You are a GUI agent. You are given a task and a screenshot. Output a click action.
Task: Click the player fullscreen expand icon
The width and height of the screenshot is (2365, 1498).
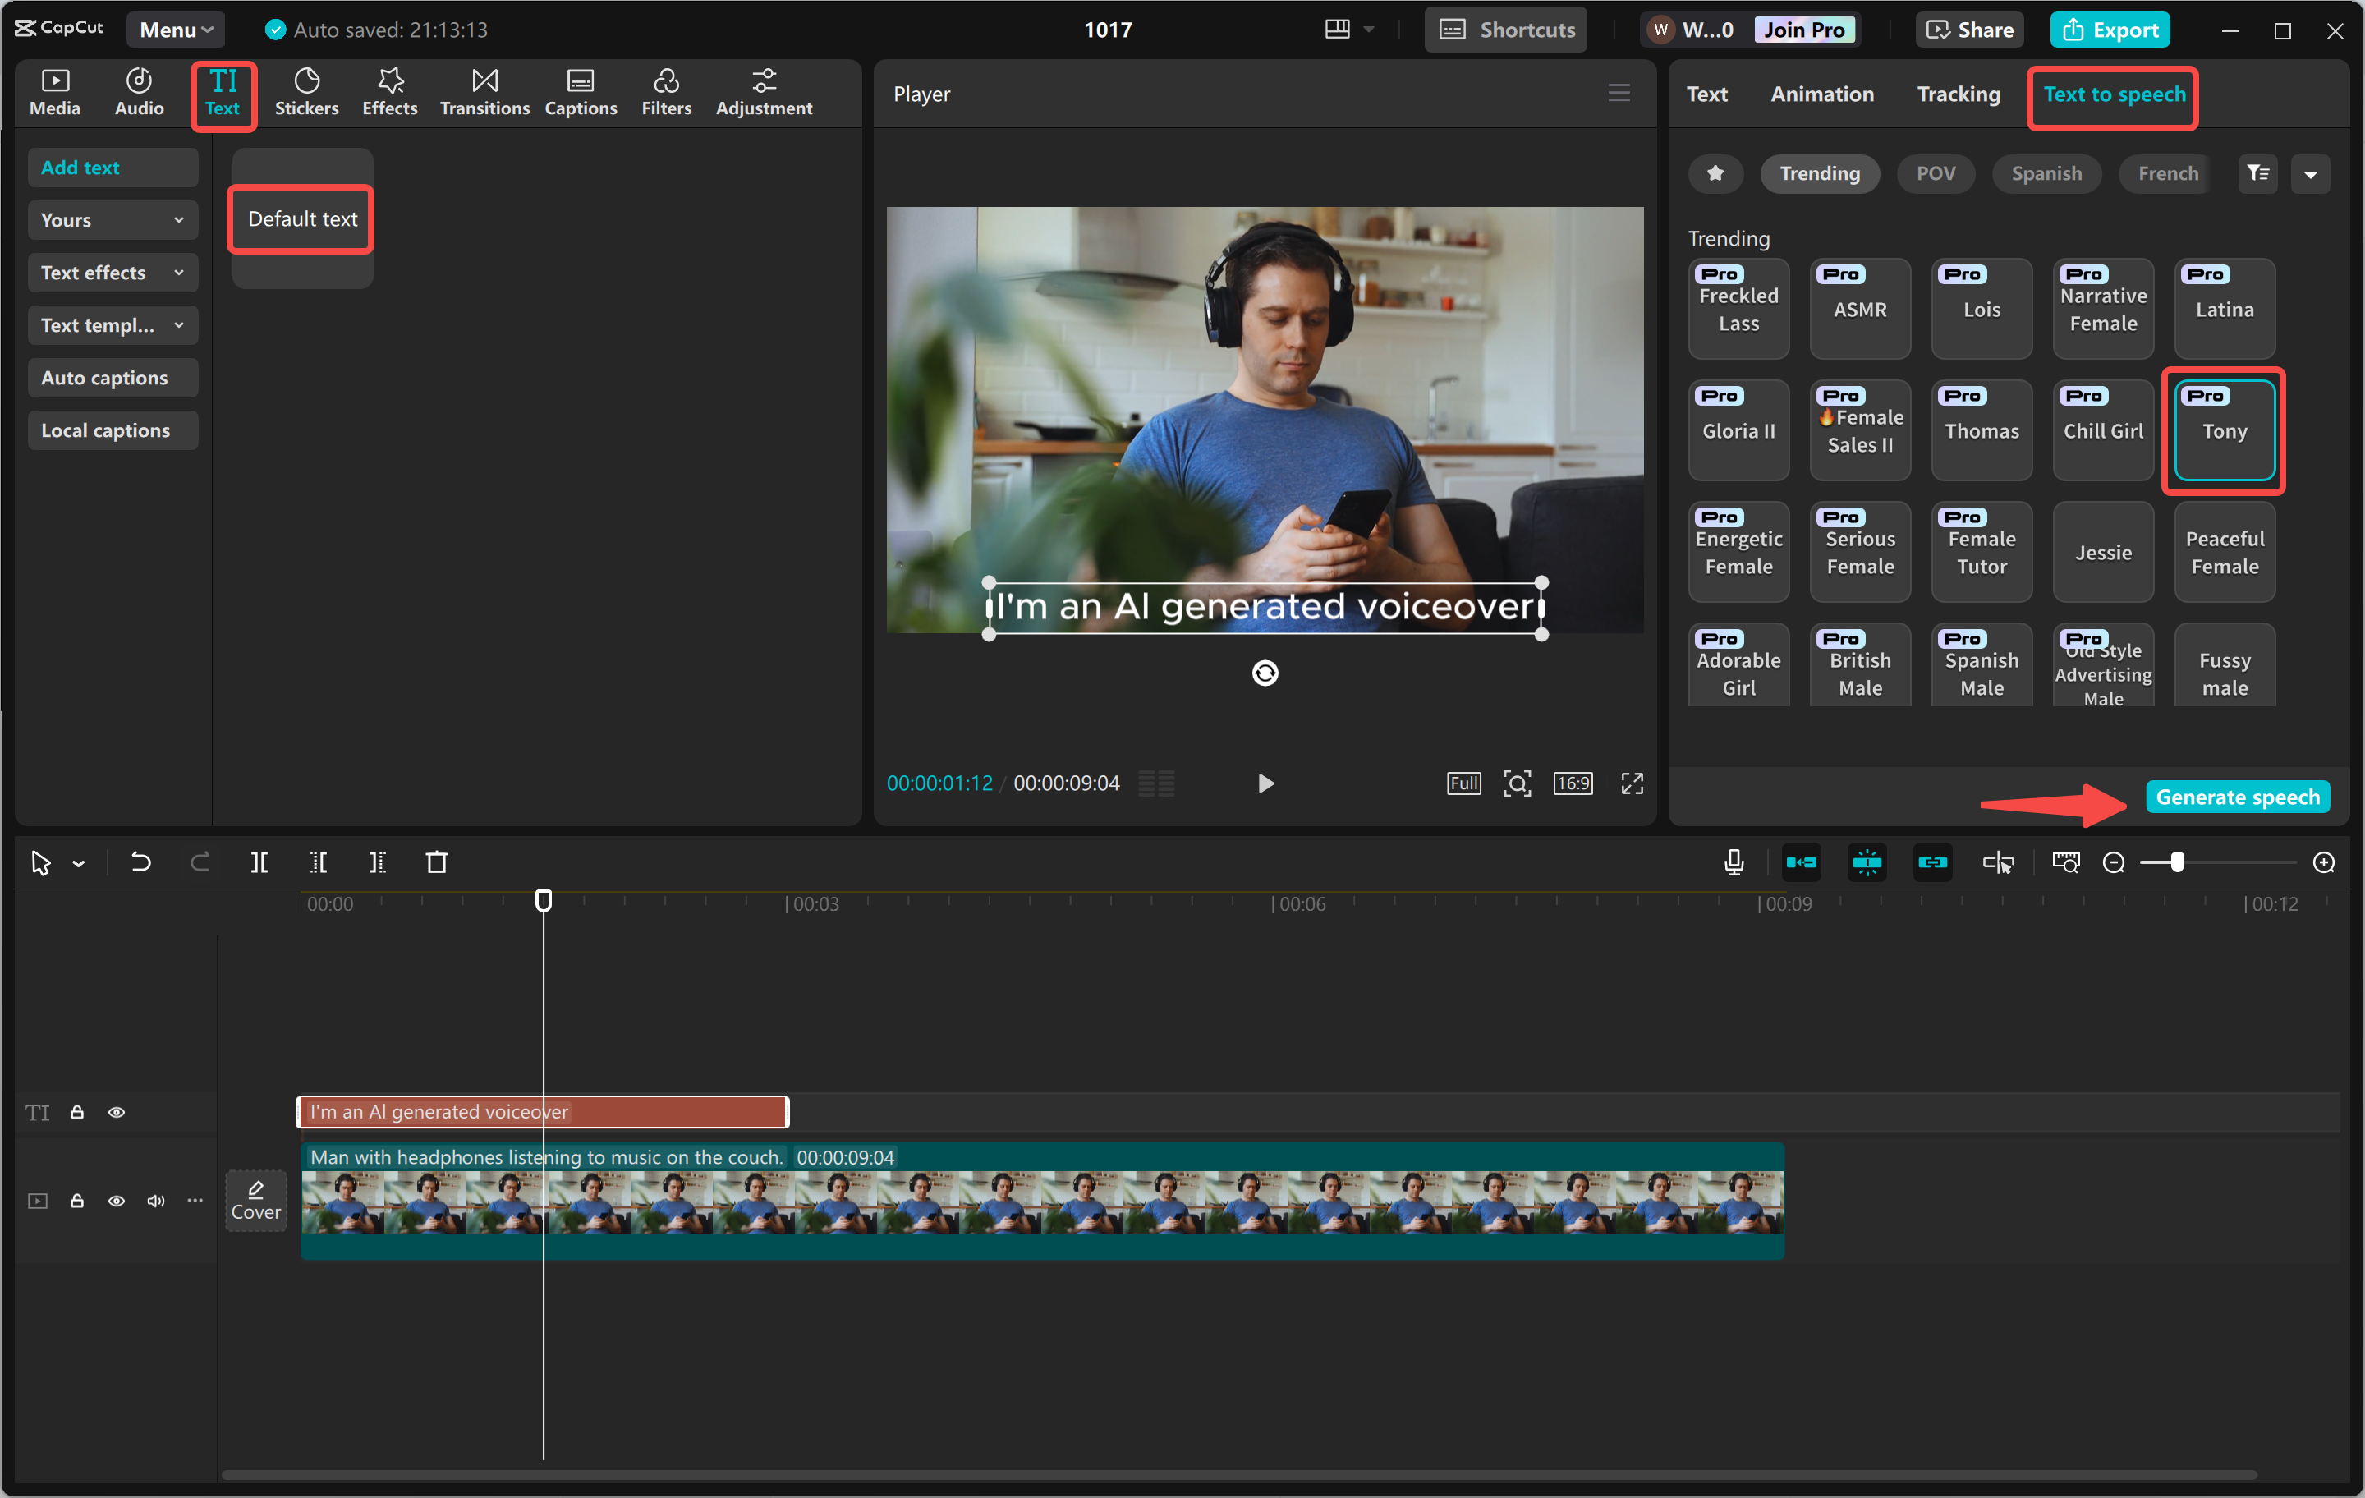[1632, 783]
